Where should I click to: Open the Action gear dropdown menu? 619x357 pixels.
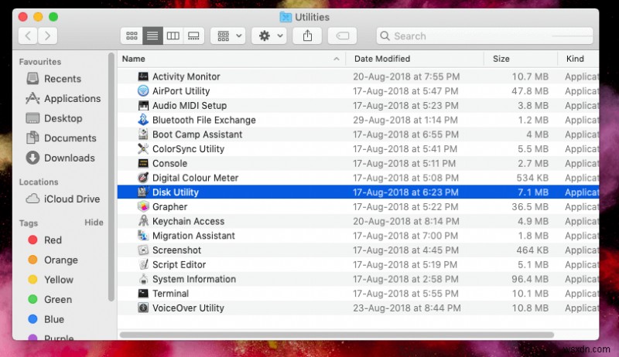[x=269, y=36]
